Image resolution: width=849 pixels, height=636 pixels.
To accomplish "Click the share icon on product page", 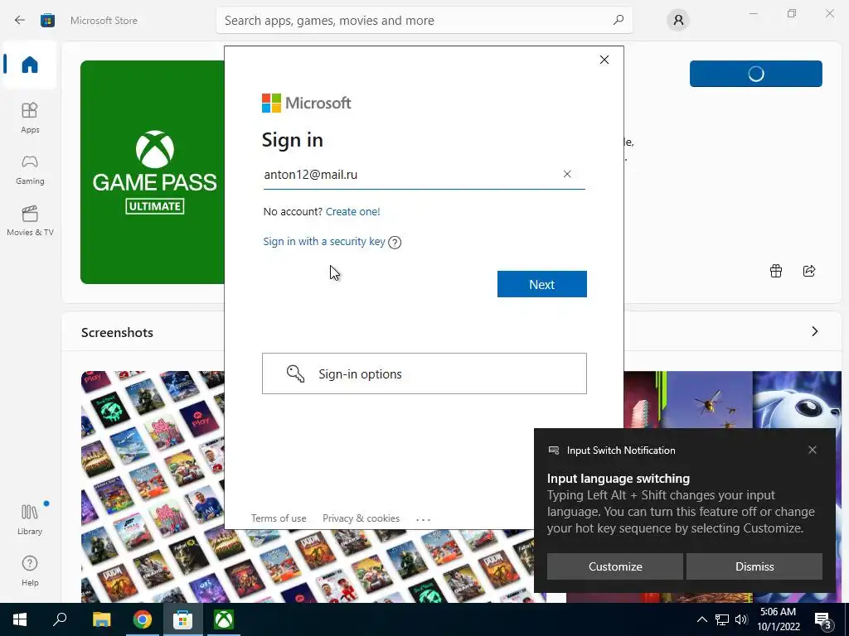I will 809,271.
